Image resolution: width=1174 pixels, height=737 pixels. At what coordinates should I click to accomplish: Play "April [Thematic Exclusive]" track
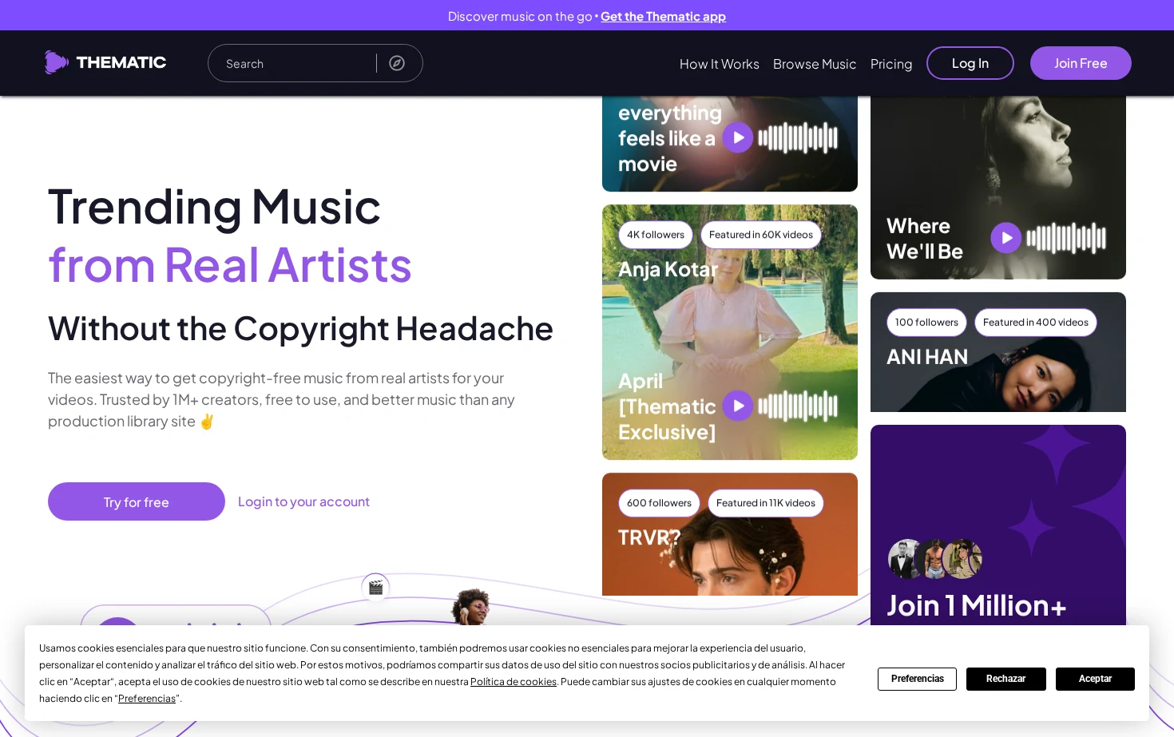(x=738, y=406)
